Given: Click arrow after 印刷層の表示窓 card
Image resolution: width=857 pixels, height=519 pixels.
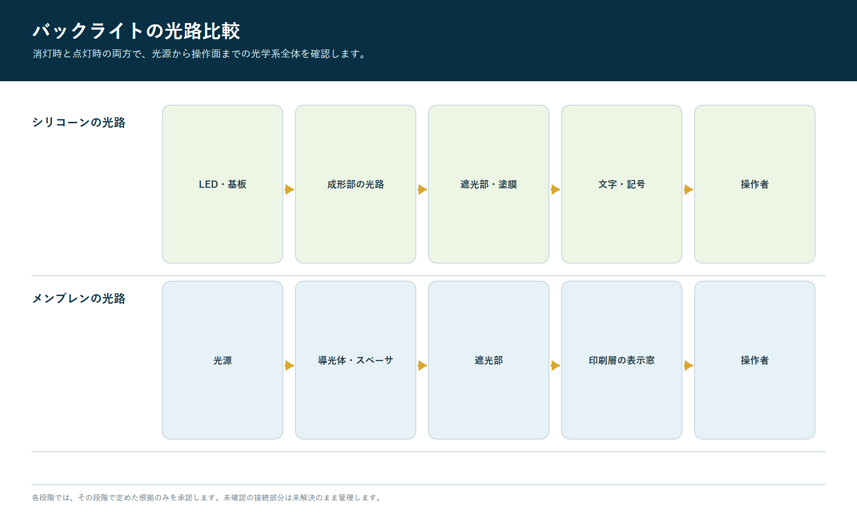Looking at the screenshot, I should [688, 366].
